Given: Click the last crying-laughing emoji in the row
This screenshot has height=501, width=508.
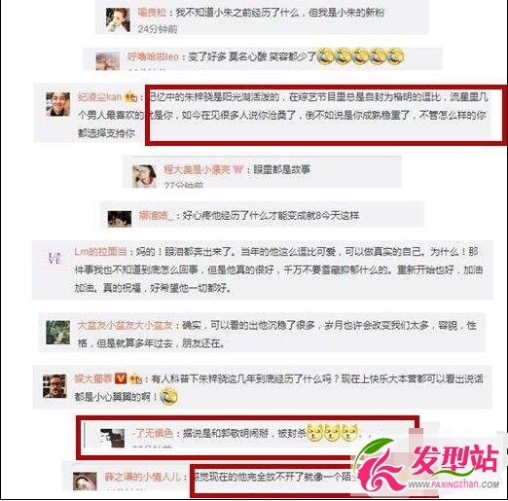Looking at the screenshot, I should pyautogui.click(x=395, y=56).
